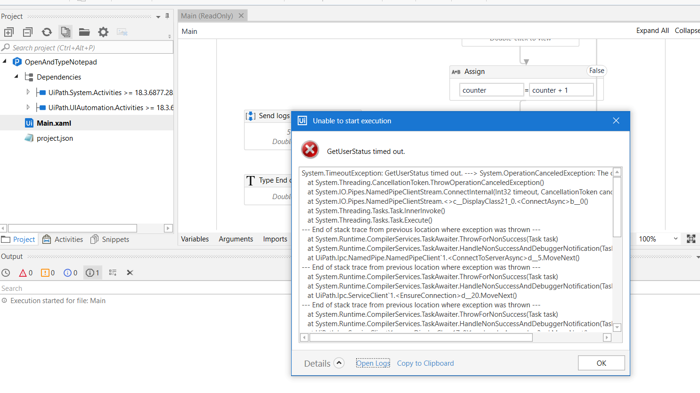Switch to the Activities panel tab
Screen dimensions: 700x393
63,240
